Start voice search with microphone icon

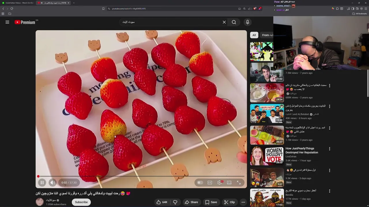point(247,22)
